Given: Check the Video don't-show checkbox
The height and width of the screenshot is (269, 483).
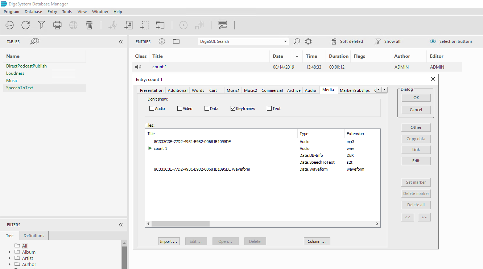Looking at the screenshot, I should (179, 109).
